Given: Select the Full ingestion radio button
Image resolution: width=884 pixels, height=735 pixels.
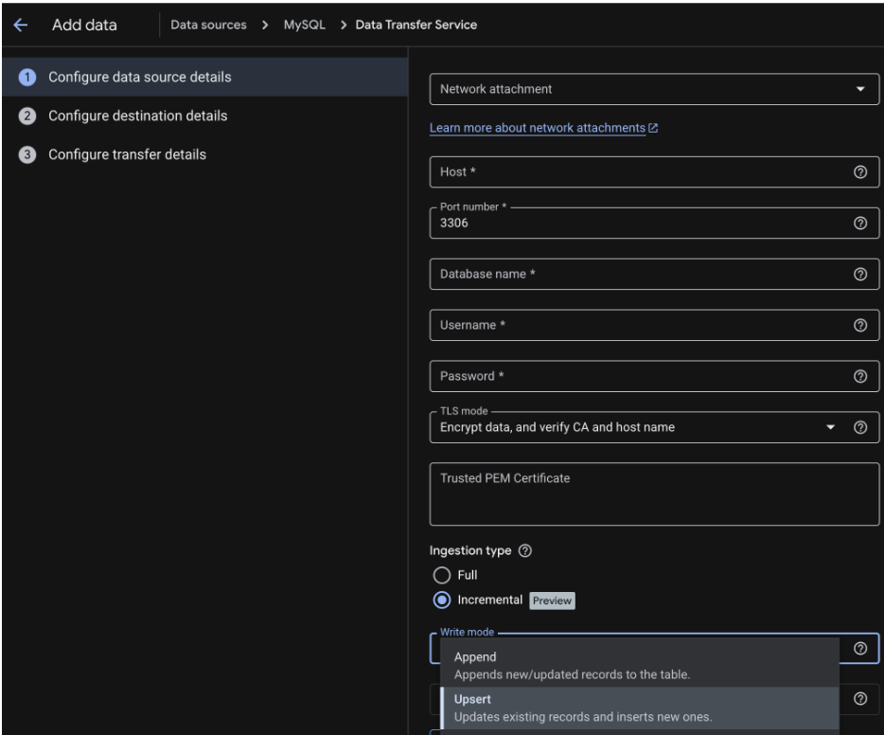Looking at the screenshot, I should tap(441, 575).
